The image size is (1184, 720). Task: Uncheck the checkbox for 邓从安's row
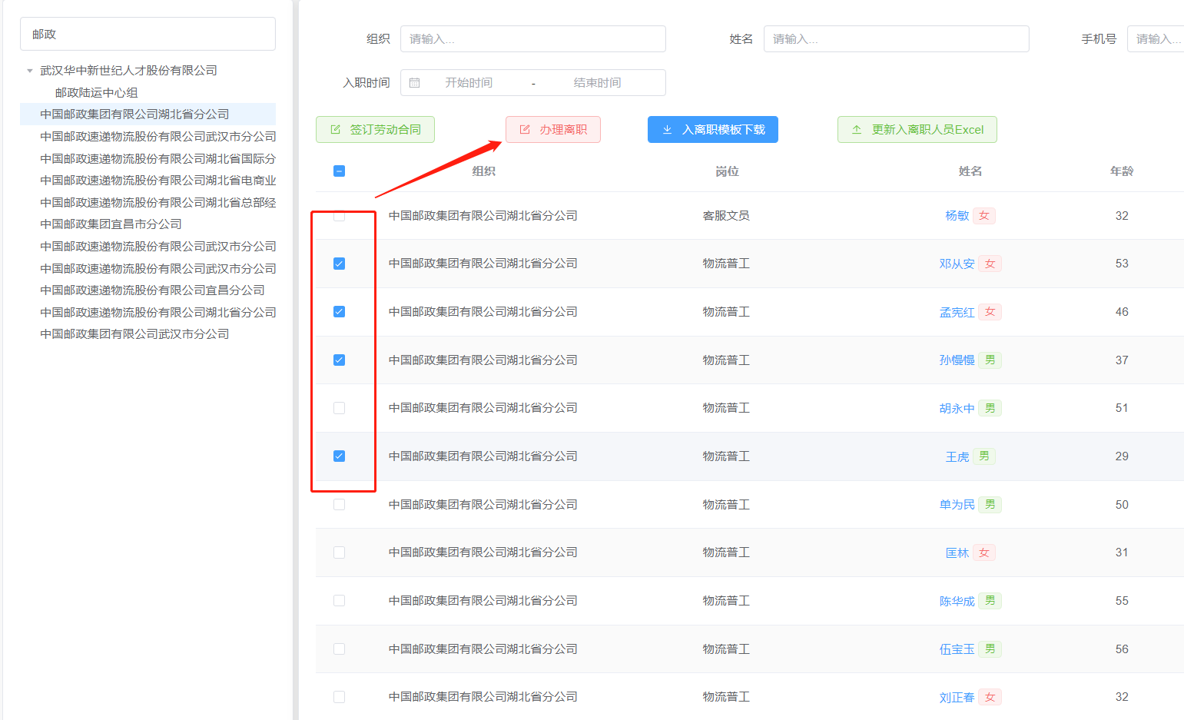coord(339,264)
